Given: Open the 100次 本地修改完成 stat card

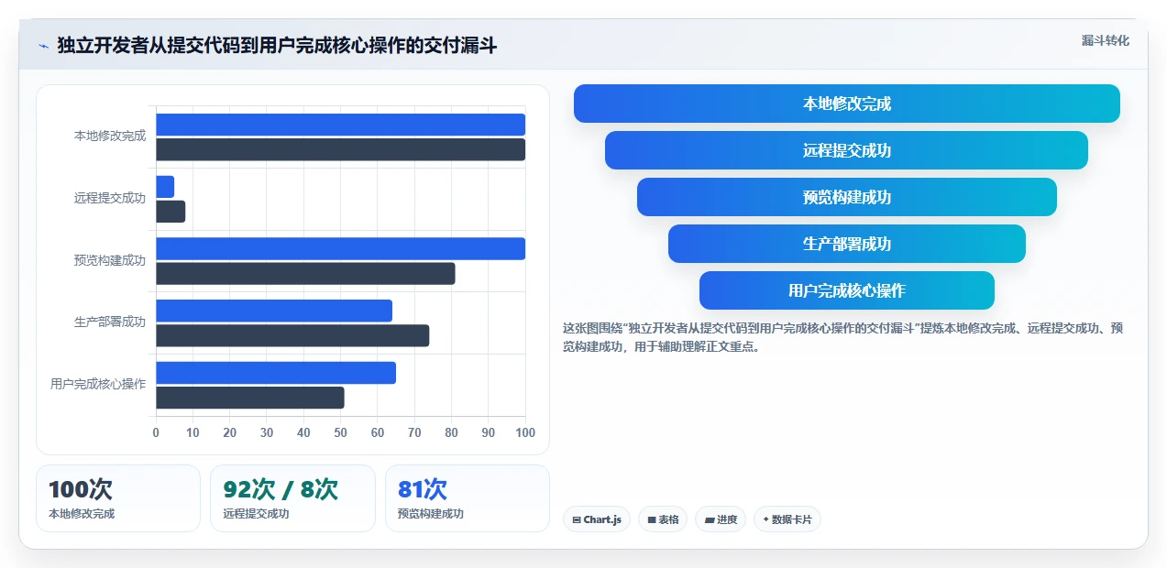Looking at the screenshot, I should tap(118, 498).
